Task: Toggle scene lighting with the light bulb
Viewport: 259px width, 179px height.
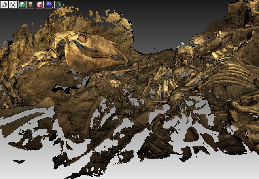Action: pyautogui.click(x=30, y=5)
